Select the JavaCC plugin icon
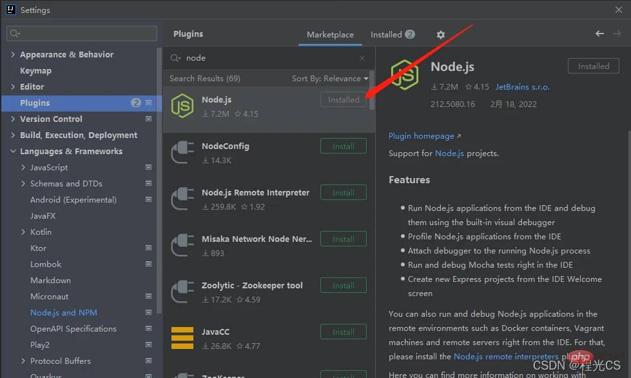The width and height of the screenshot is (631, 378). coord(182,338)
